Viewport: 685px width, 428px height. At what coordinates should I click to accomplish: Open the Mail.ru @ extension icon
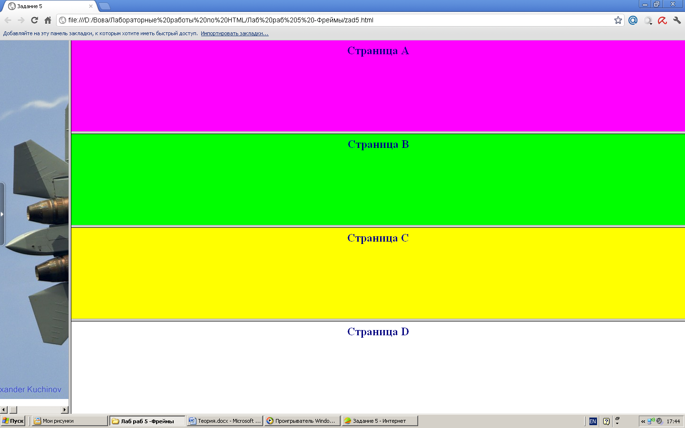tap(633, 20)
